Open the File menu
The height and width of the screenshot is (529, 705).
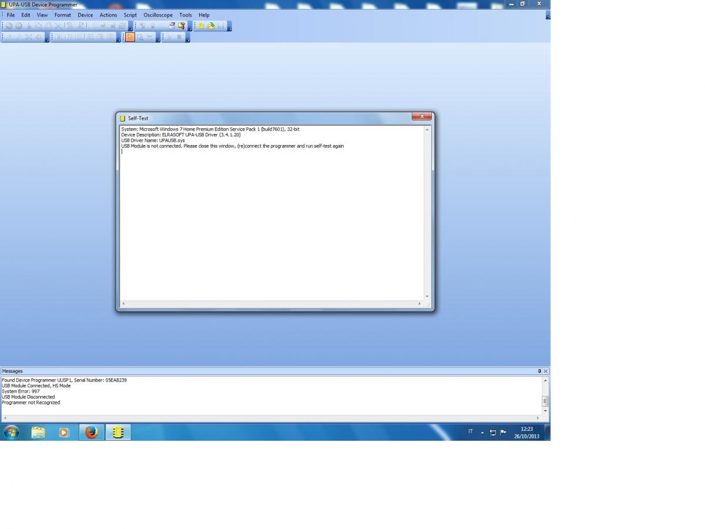pos(11,15)
